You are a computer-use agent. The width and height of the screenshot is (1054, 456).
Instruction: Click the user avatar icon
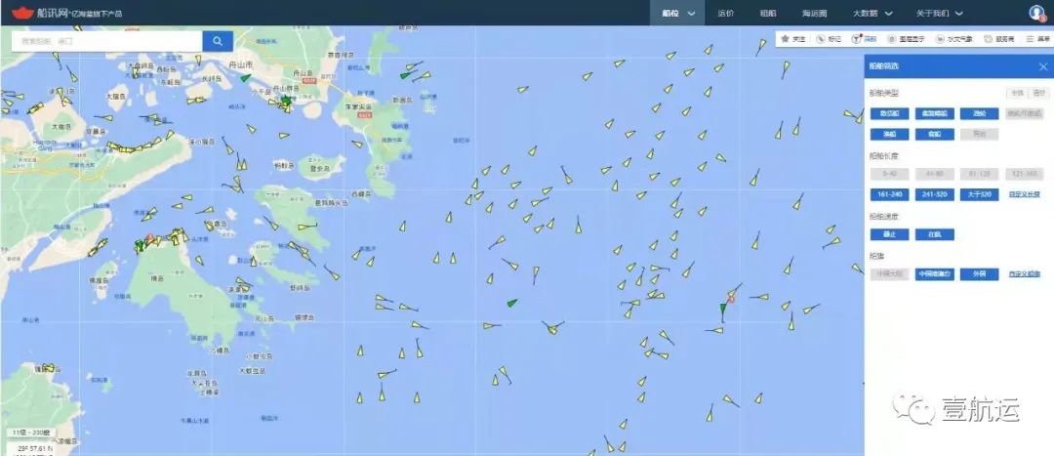(1035, 12)
